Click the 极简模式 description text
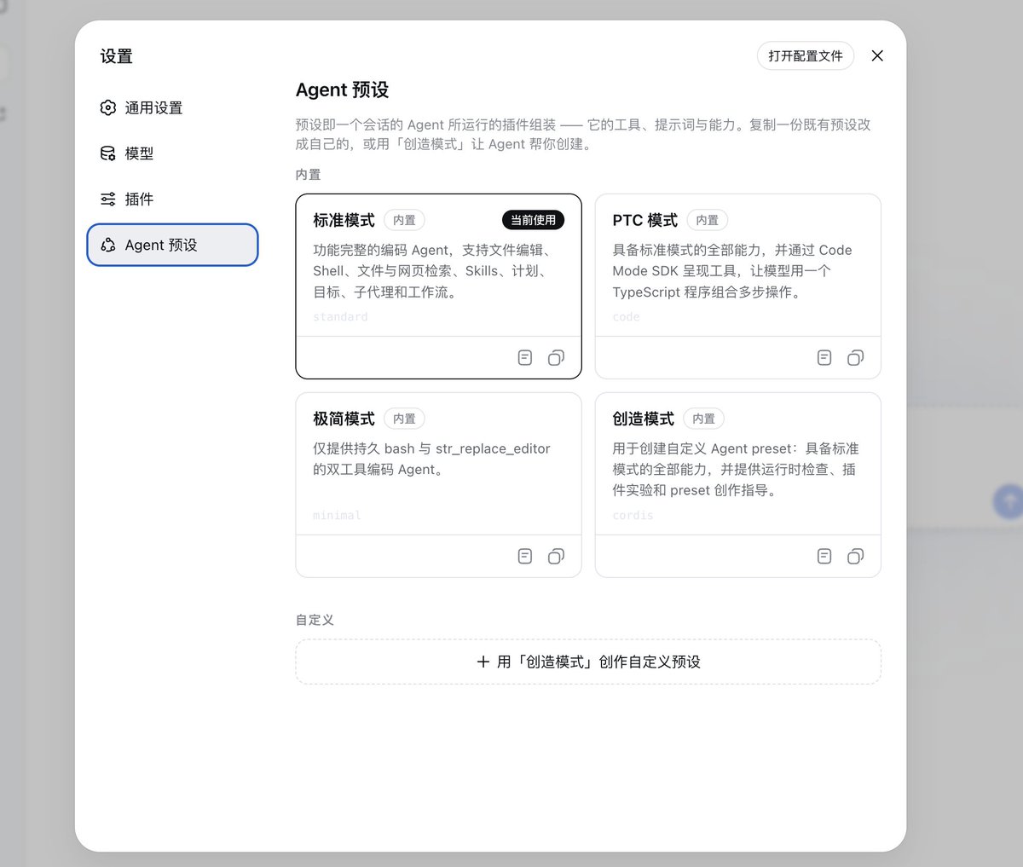 (x=431, y=459)
